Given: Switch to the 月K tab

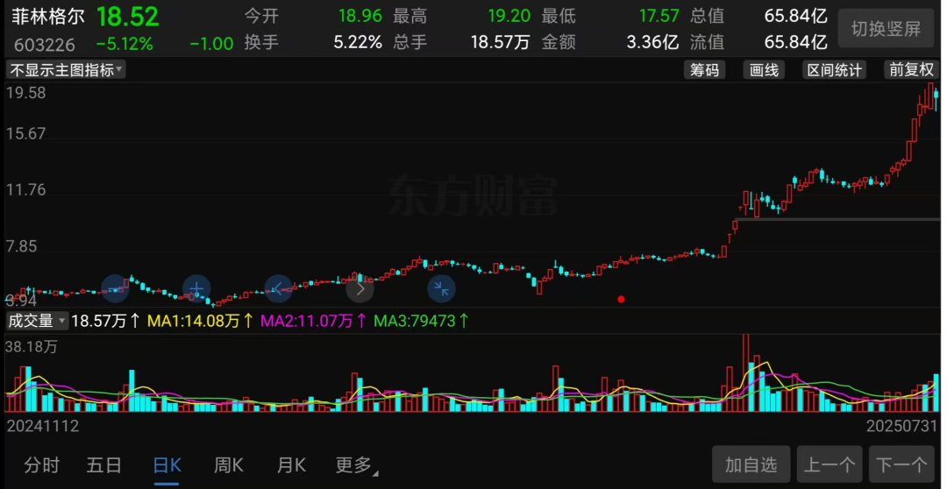Looking at the screenshot, I should click(291, 464).
